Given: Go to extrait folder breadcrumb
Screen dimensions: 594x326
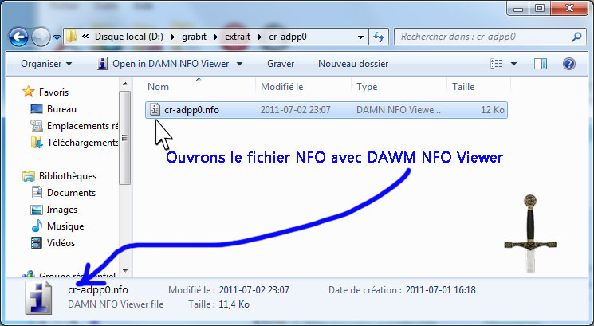Looking at the screenshot, I should [x=238, y=37].
